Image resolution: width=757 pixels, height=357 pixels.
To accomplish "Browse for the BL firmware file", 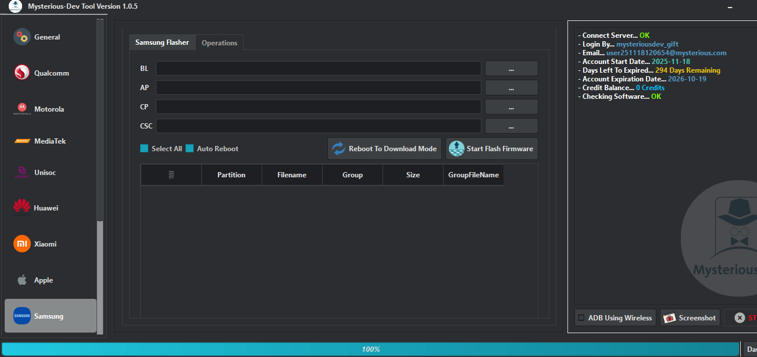I will [511, 68].
